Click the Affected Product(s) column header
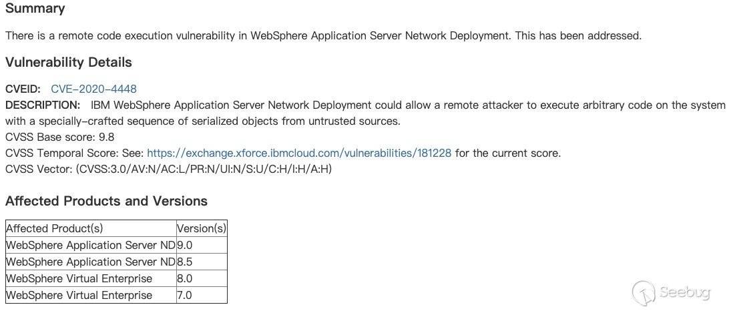The width and height of the screenshot is (729, 311). point(55,228)
